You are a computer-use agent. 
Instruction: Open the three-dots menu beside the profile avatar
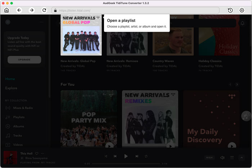(x=41, y=22)
